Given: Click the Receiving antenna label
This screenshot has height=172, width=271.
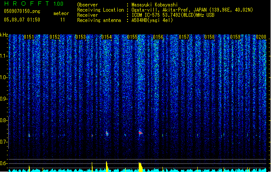Looking at the screenshot, I should coord(99,20).
